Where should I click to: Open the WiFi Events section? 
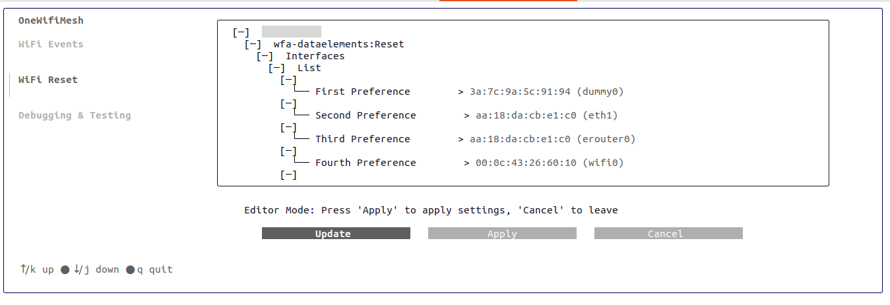click(x=51, y=44)
